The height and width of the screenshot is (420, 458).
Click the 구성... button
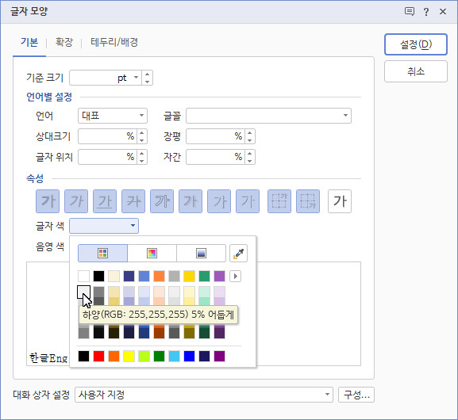tap(356, 395)
